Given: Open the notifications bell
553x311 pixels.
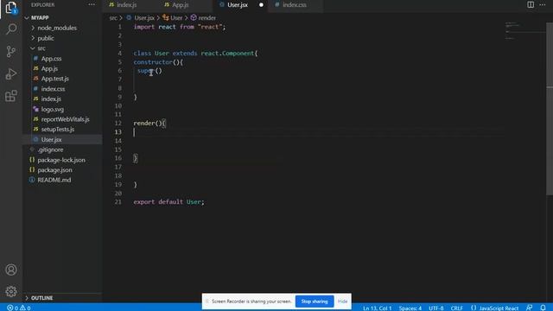Looking at the screenshot, I should 543,308.
